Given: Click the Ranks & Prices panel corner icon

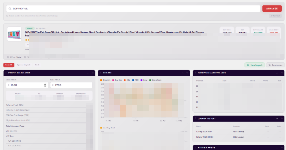Looking at the screenshot, I should click(x=282, y=148).
